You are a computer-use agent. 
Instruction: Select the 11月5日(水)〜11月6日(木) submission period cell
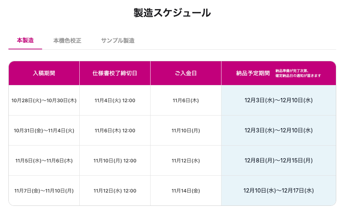(44, 161)
